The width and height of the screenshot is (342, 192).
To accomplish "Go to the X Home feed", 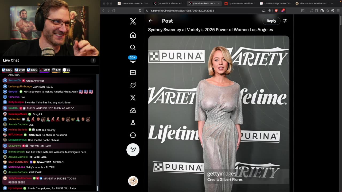I will 133,35.
